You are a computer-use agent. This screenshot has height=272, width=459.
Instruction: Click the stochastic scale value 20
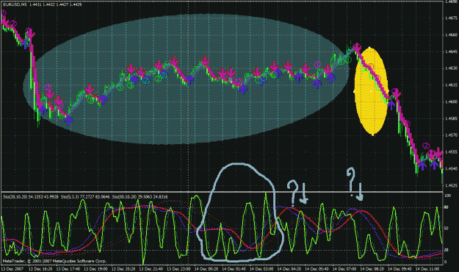[x=447, y=250]
